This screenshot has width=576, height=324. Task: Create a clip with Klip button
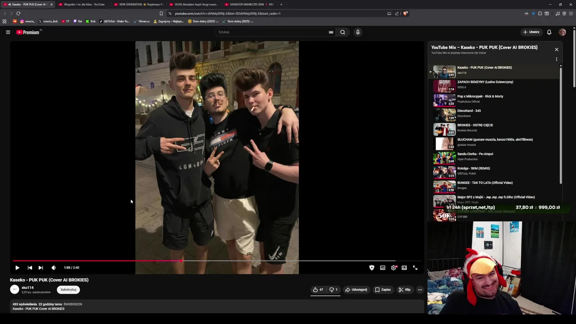pyautogui.click(x=405, y=290)
